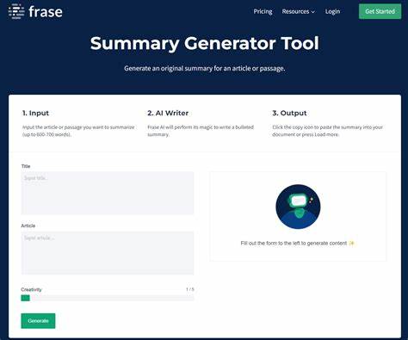Click the '3. Output' step heading
Image resolution: width=408 pixels, height=340 pixels.
tap(289, 113)
